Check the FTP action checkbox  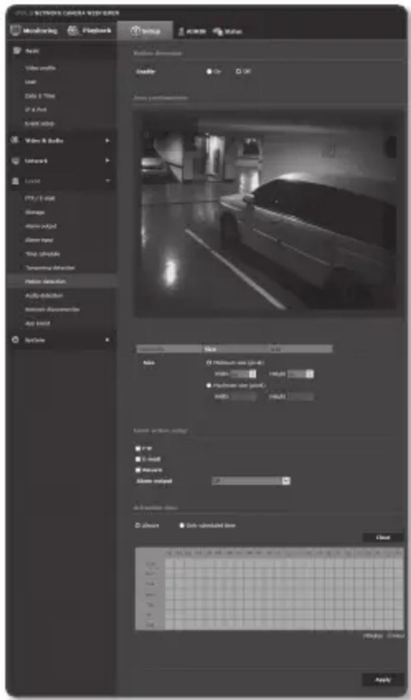[x=138, y=448]
